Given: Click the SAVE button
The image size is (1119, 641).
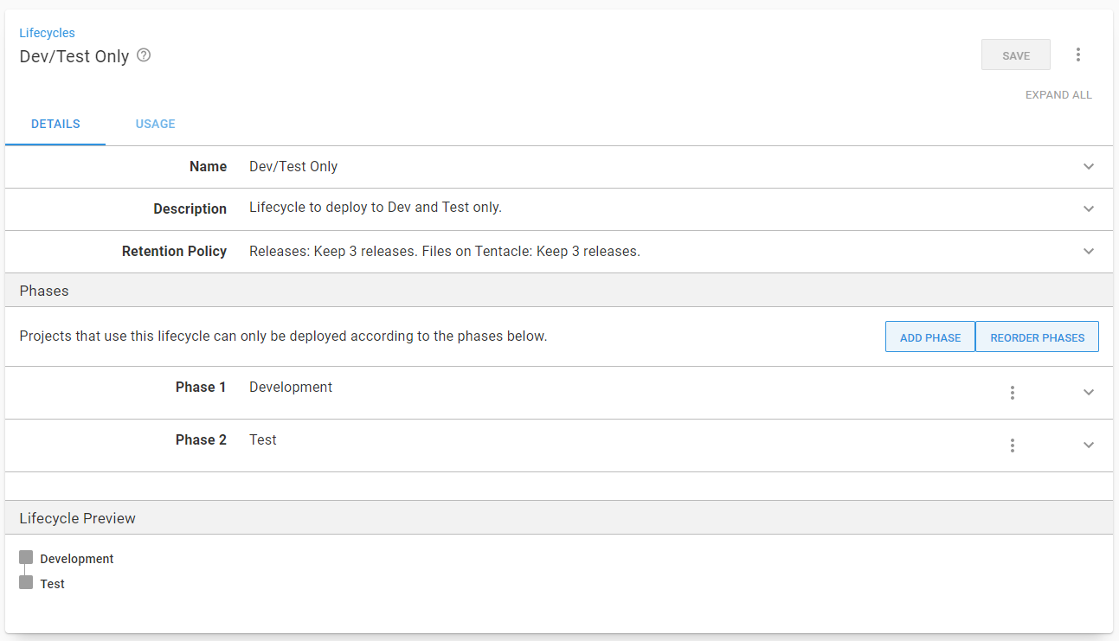Looking at the screenshot, I should coord(1015,54).
